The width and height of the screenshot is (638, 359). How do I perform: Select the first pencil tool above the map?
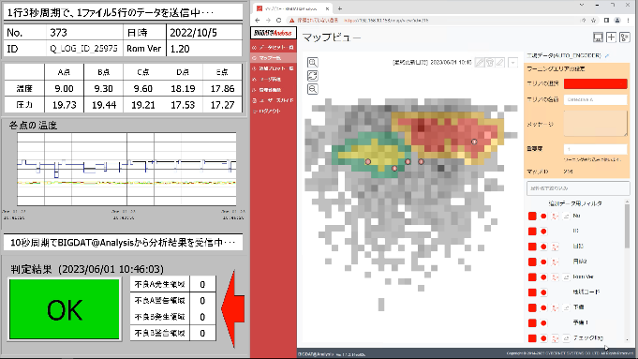pos(480,62)
